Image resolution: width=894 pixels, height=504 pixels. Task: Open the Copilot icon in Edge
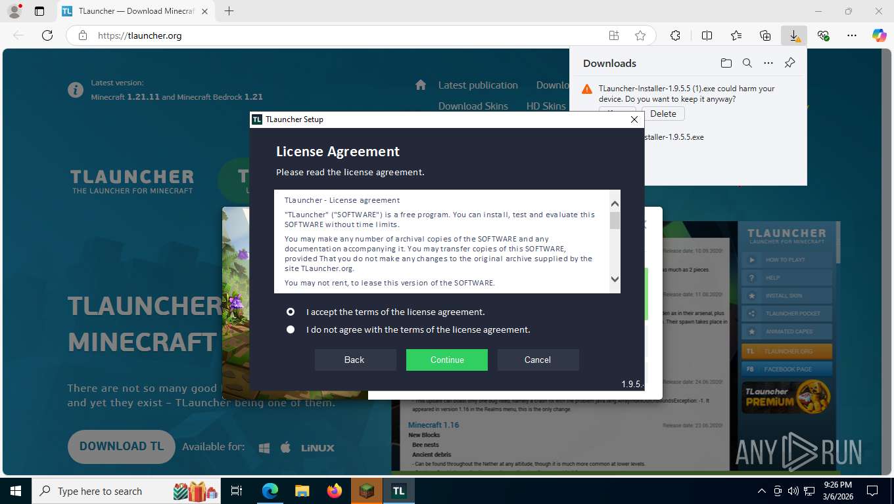(879, 35)
